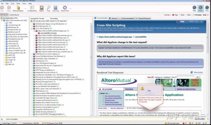Click the Scan start toolbar icon

coord(2,8)
